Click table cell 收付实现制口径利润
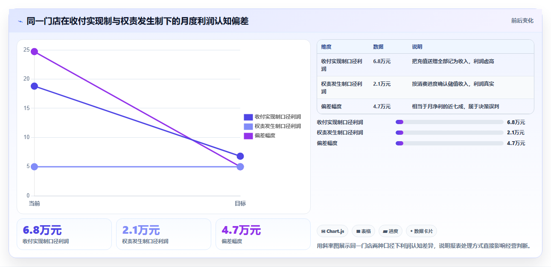This screenshot has height=267, width=551. (342, 65)
